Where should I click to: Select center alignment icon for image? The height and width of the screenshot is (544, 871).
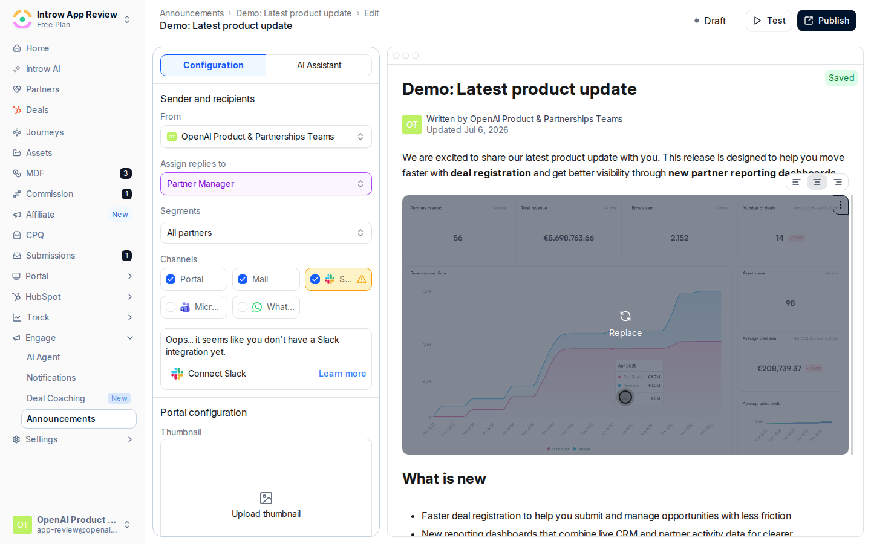tap(817, 182)
